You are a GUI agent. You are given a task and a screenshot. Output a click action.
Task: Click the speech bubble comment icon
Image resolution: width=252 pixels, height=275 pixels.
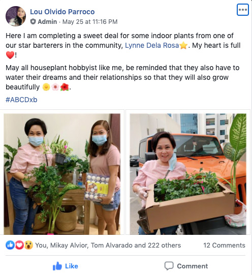tap(169, 266)
